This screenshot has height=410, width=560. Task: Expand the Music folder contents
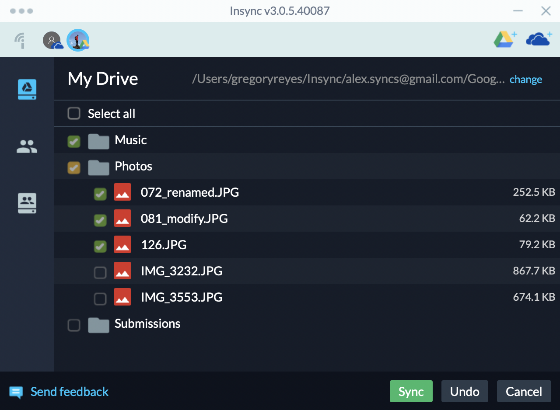tap(98, 140)
